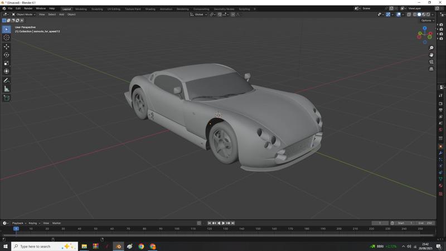Toggle viewport overlays on or off
This screenshot has height=251, width=446.
(399, 15)
